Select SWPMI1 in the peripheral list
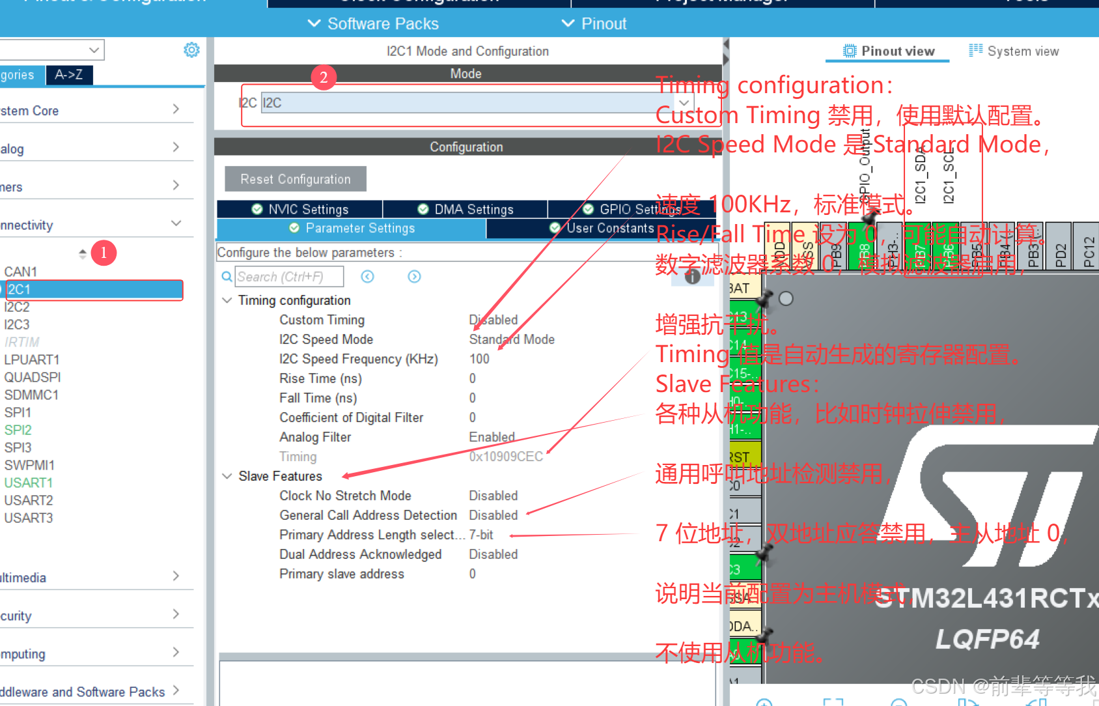Screen dimensions: 1099x706 [x=29, y=465]
